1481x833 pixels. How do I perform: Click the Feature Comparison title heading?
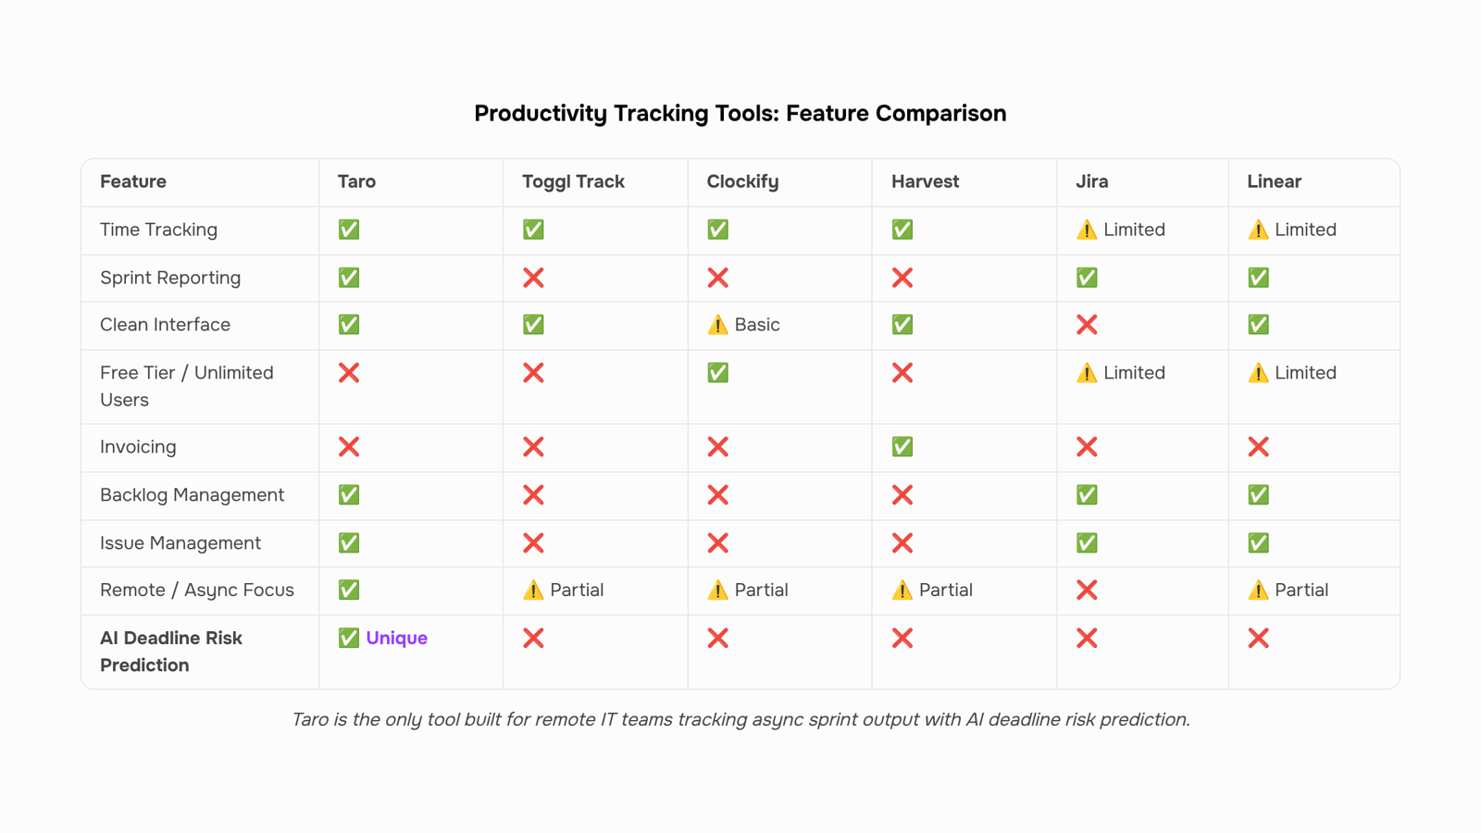pos(740,113)
